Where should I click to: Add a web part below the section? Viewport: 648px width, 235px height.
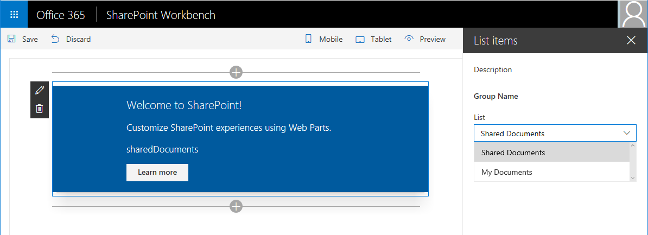pos(236,206)
